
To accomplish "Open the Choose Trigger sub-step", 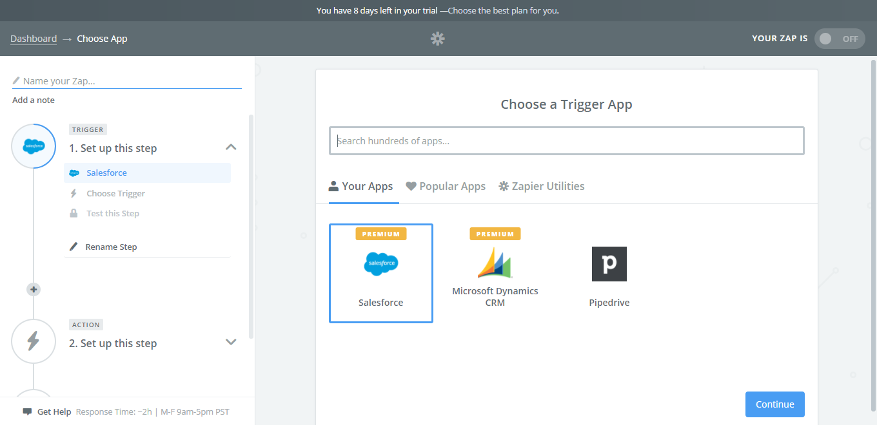I will pyautogui.click(x=116, y=193).
